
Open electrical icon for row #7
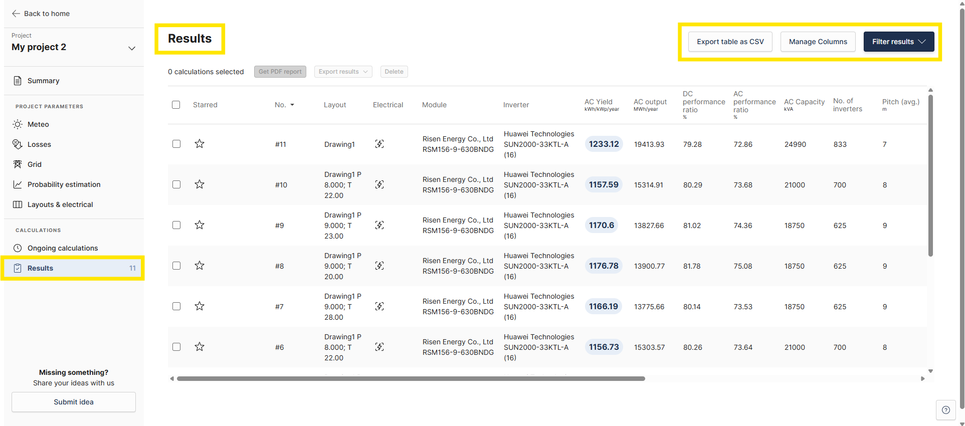click(379, 306)
